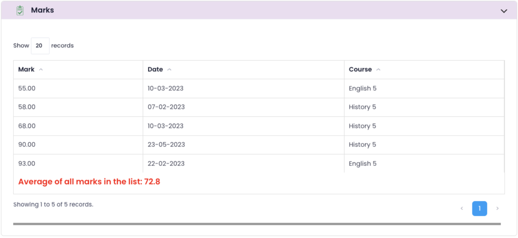
Task: Click the Mark column header
Action: click(x=78, y=70)
